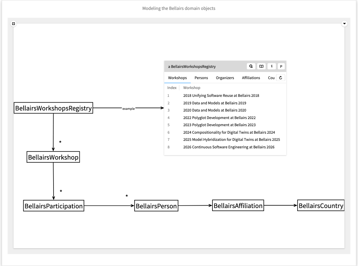Switch to the Persons tab
The image size is (358, 266).
click(x=201, y=78)
